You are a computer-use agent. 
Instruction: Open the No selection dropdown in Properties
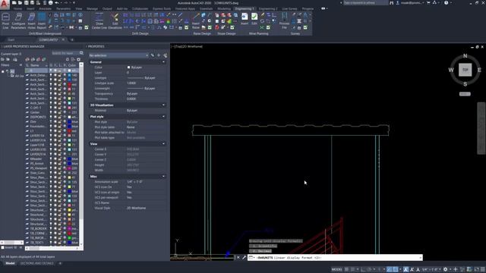pos(118,55)
